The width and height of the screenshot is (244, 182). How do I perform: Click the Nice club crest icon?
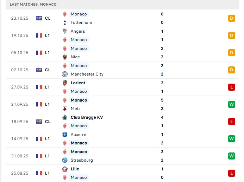point(65,57)
